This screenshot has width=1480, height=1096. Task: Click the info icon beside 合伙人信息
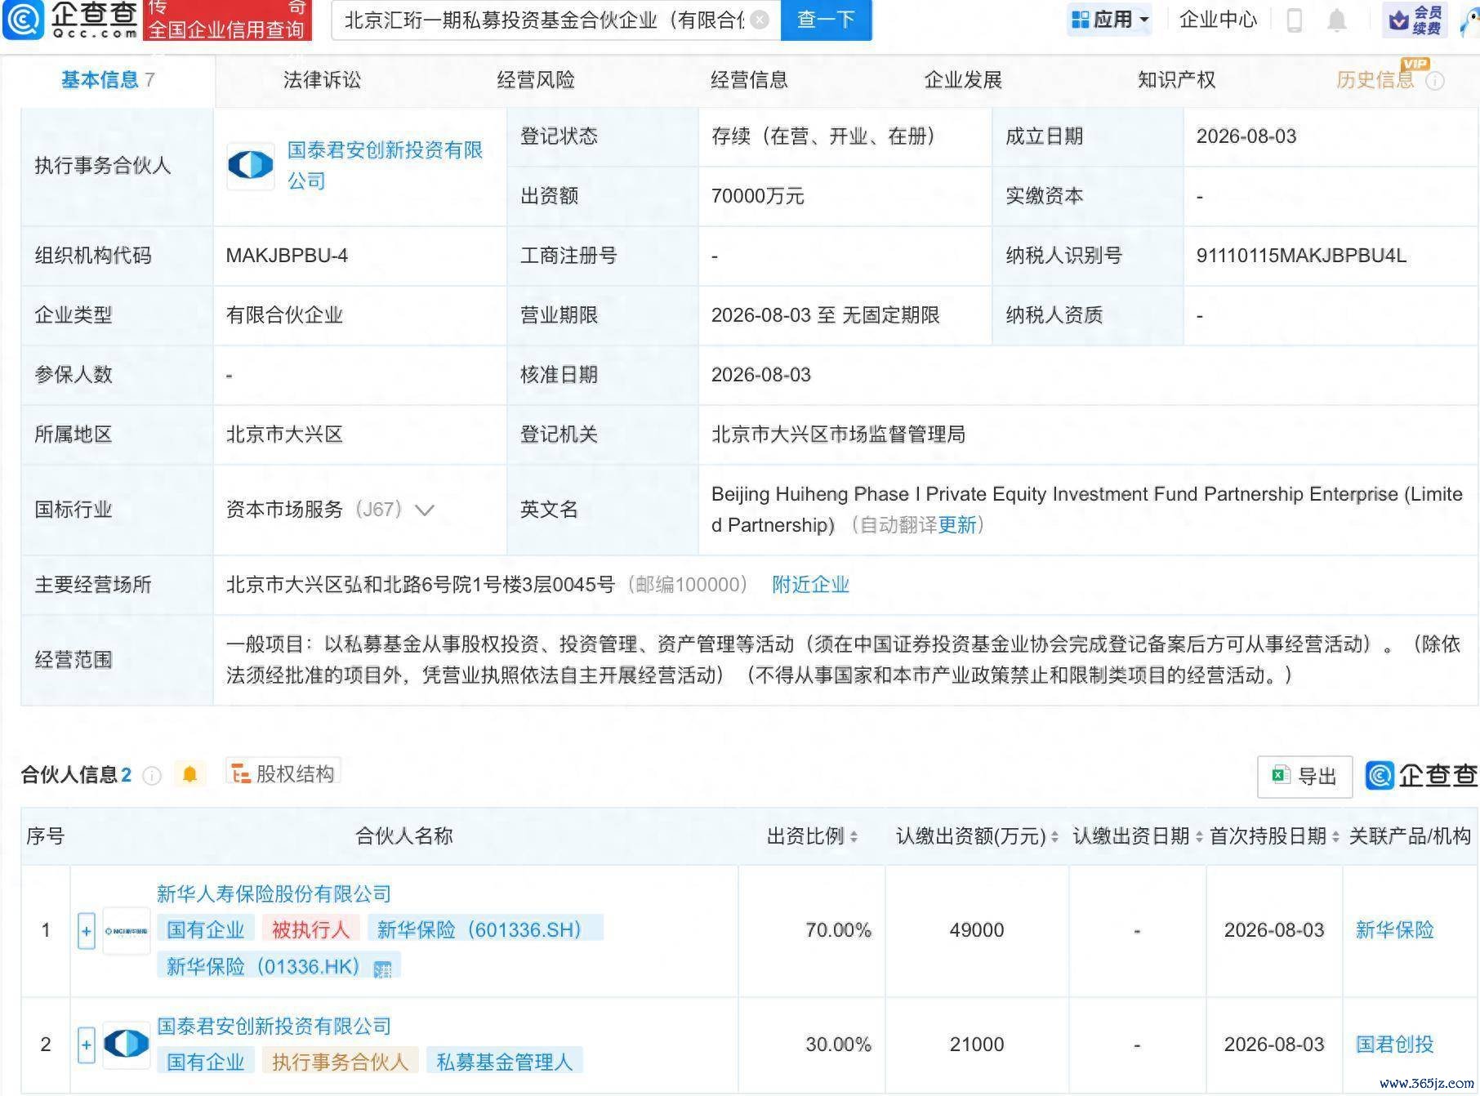pyautogui.click(x=152, y=775)
